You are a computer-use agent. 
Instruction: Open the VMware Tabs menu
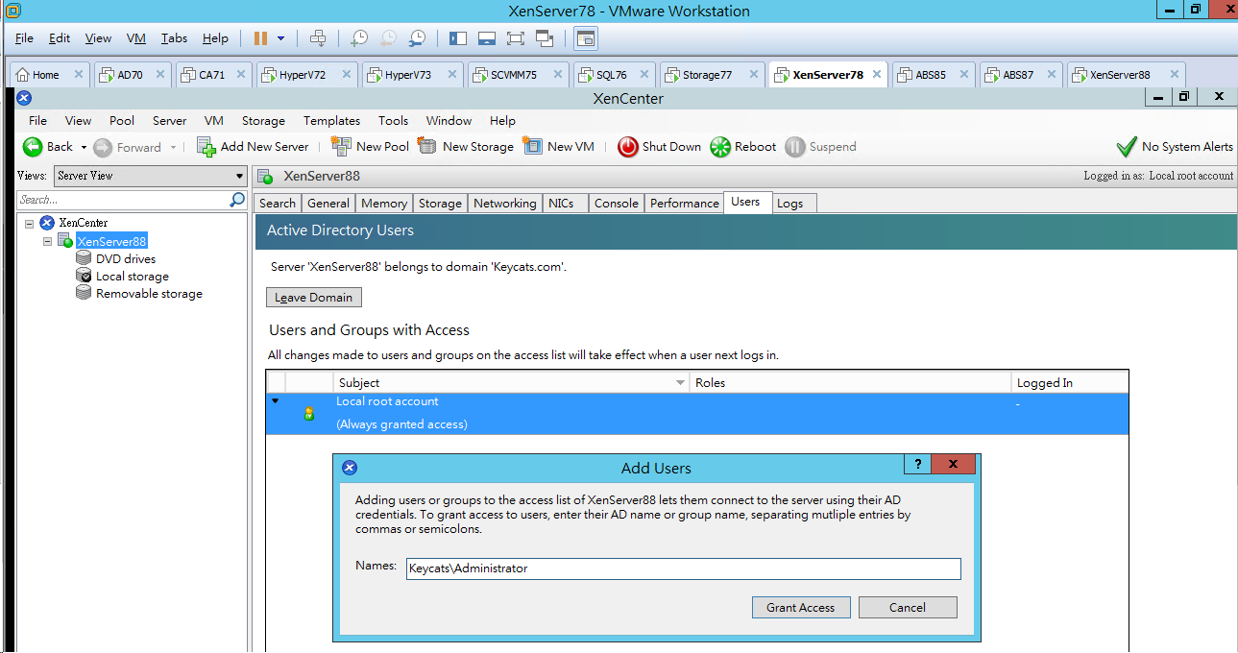(x=175, y=38)
